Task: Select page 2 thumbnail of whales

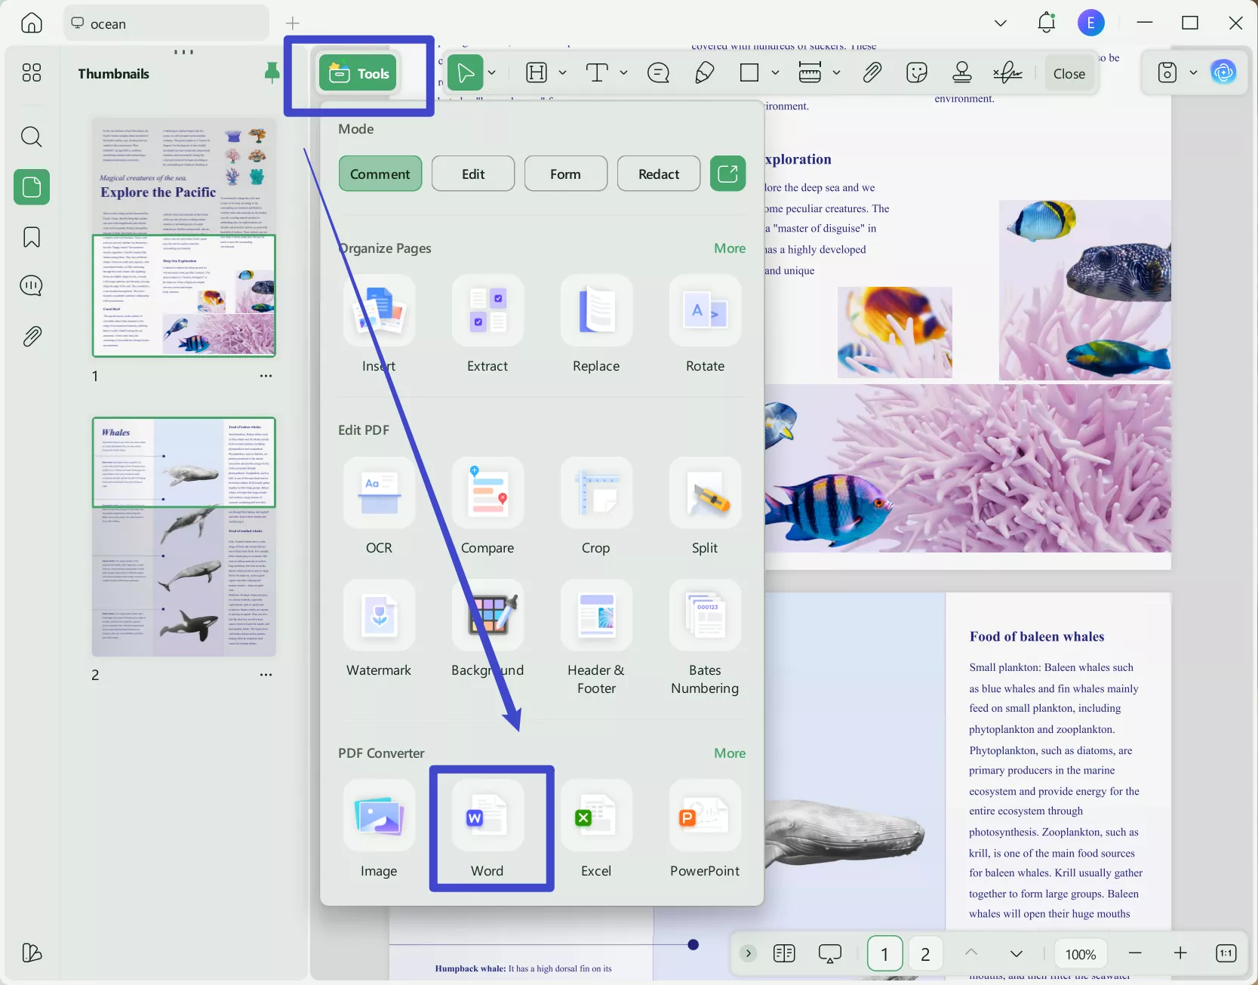Action: [183, 537]
